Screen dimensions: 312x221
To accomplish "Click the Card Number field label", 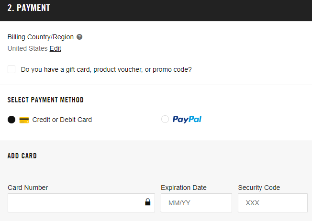I will (28, 188).
